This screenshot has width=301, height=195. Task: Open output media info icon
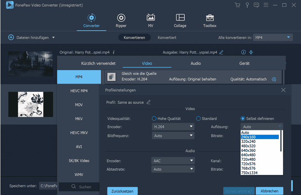(243, 52)
